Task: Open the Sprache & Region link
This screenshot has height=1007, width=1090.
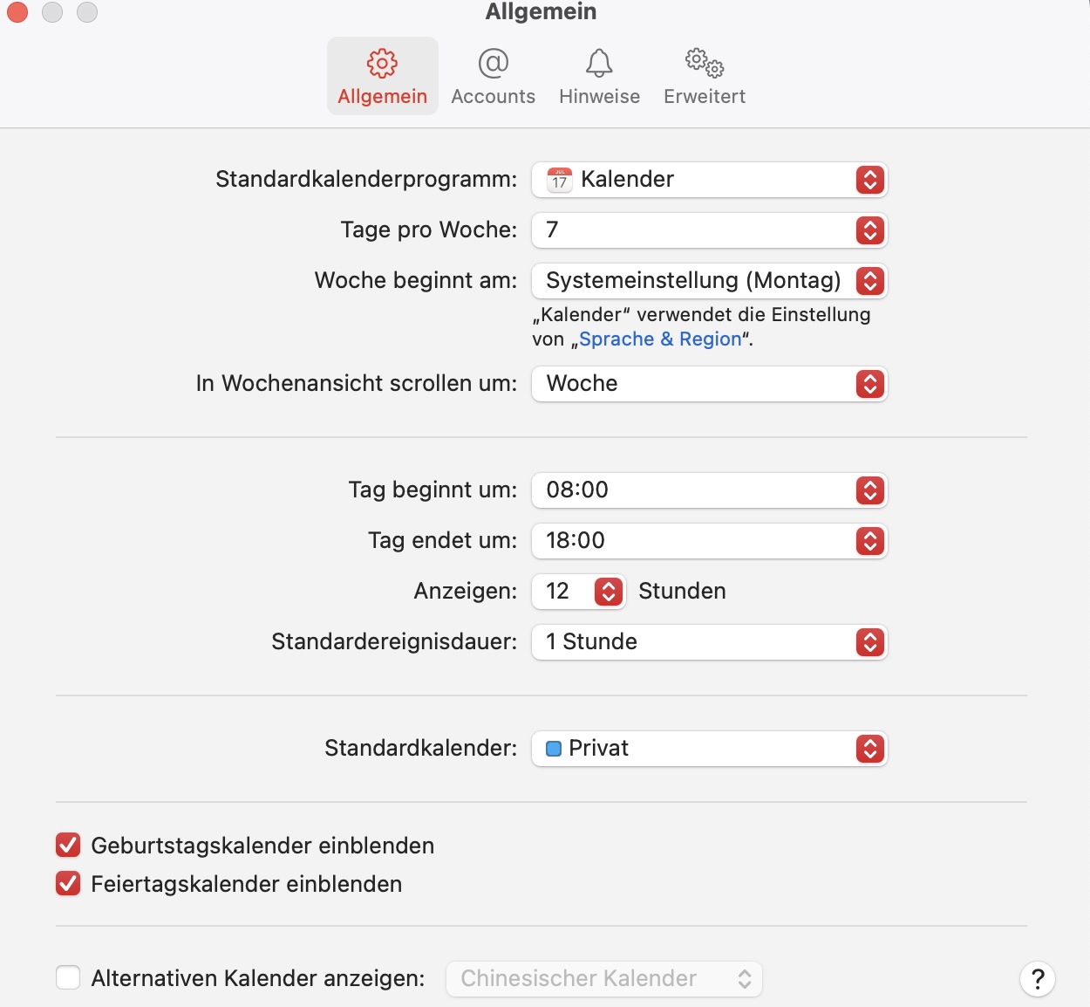Action: click(x=660, y=339)
